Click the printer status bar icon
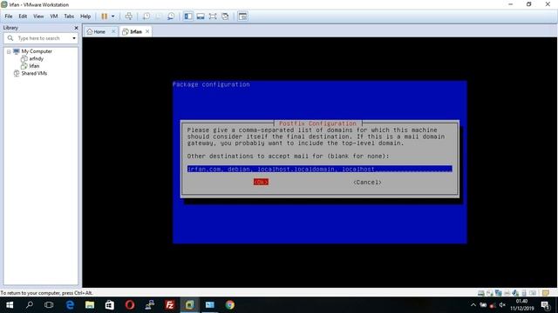Viewport: 558px width, 313px height. tap(507, 293)
